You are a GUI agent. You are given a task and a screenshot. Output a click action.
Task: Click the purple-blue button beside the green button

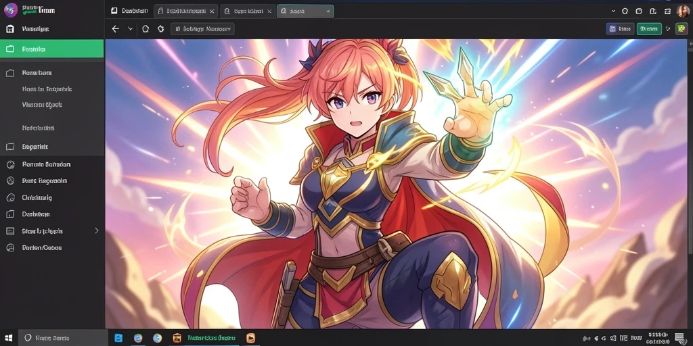pos(620,28)
